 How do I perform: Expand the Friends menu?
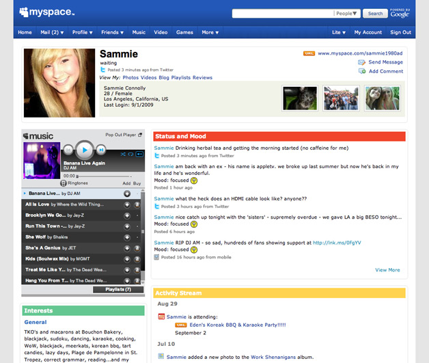tap(112, 32)
